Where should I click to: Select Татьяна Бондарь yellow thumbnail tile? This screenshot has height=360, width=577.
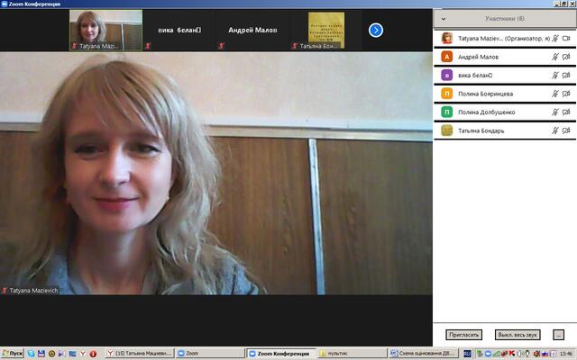pyautogui.click(x=326, y=30)
